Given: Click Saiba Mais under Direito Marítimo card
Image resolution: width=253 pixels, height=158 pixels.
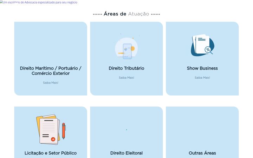Looking at the screenshot, I should click(51, 83).
